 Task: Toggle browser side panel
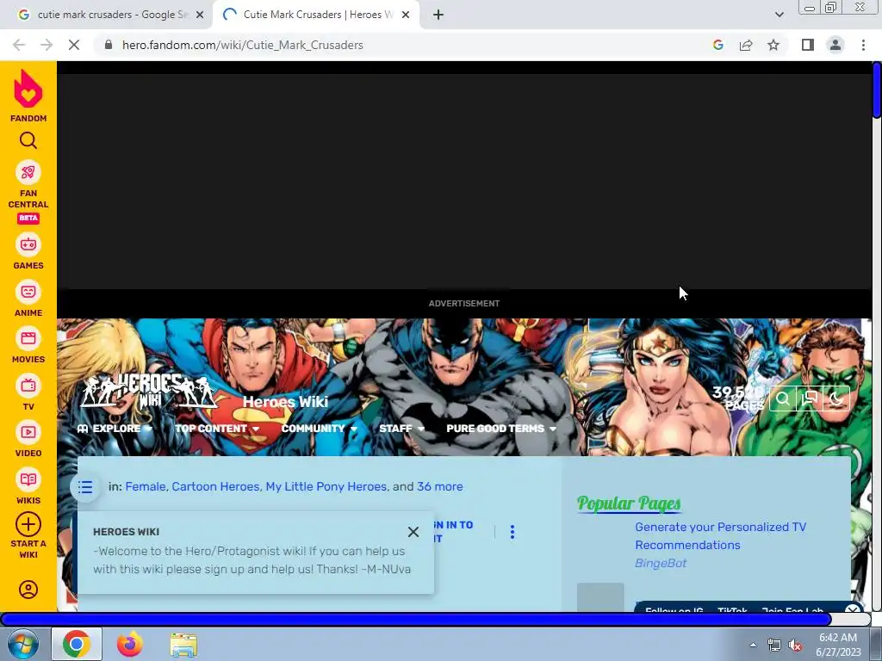[808, 45]
